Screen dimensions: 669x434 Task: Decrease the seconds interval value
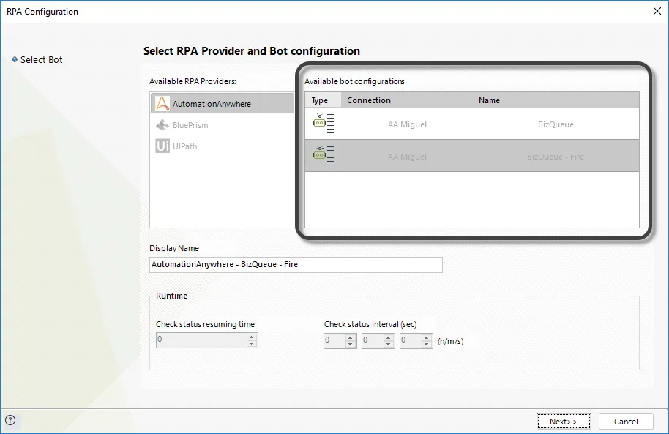[426, 345]
